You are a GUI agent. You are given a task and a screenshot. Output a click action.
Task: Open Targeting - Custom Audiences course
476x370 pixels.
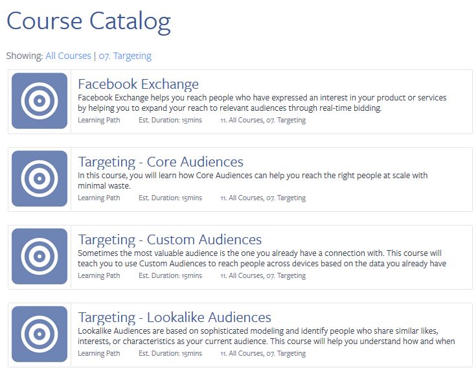point(170,240)
